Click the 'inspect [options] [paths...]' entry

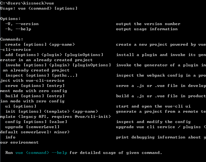41,75
